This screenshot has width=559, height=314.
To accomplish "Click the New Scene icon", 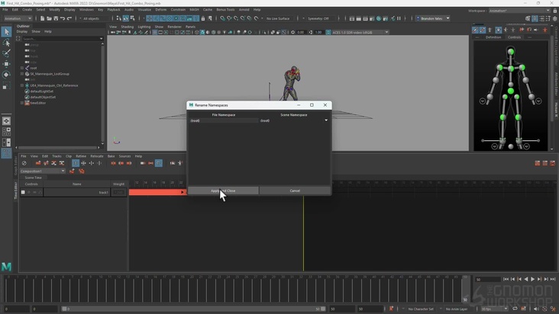I will pyautogui.click(x=42, y=18).
